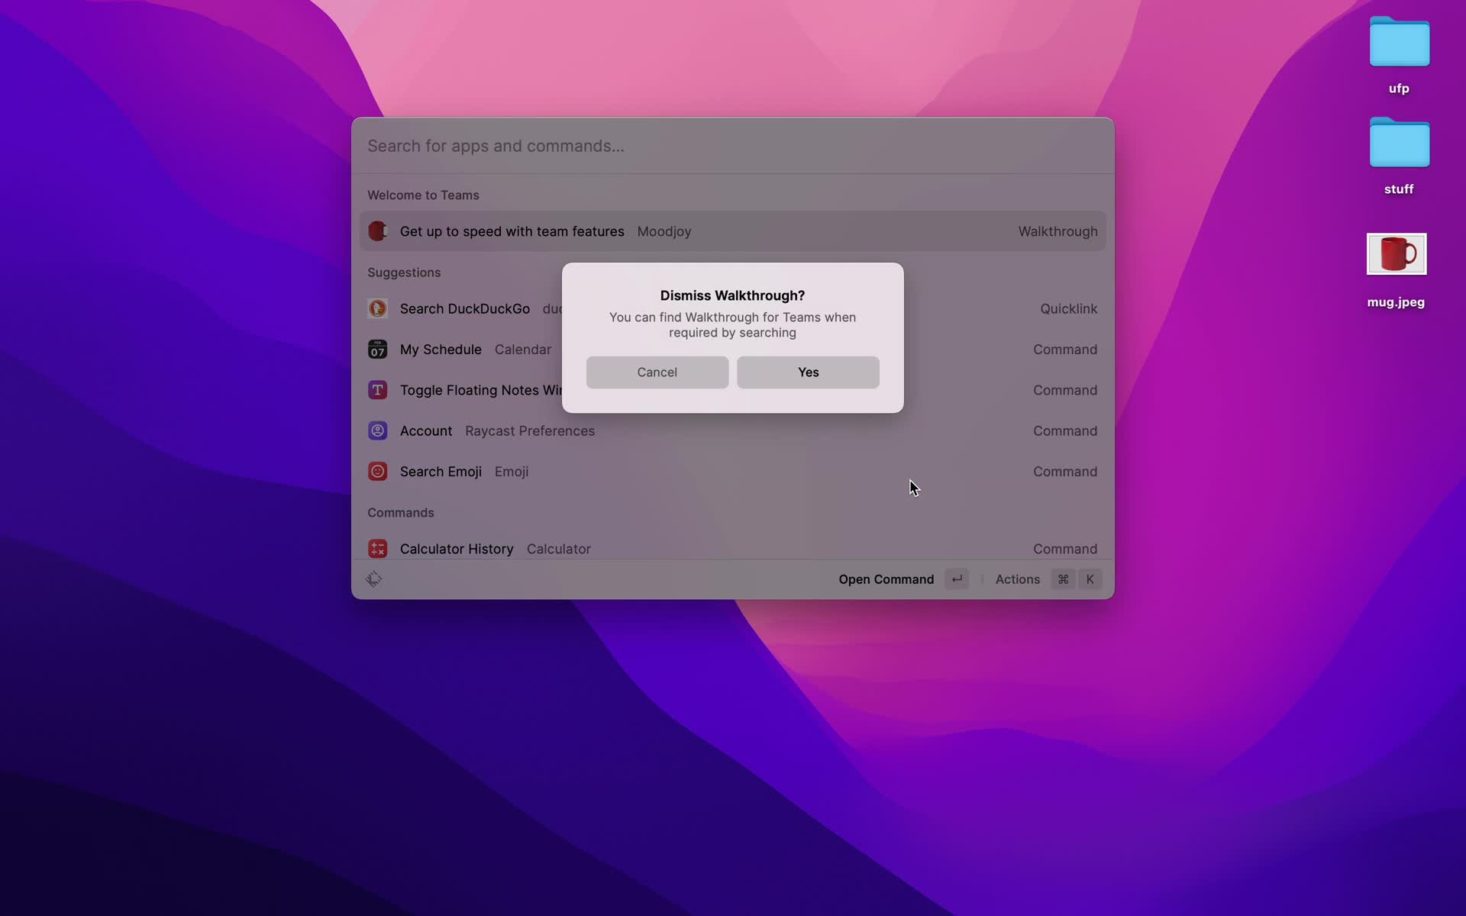Click Yes to dismiss the walkthrough
The image size is (1466, 916).
point(809,372)
